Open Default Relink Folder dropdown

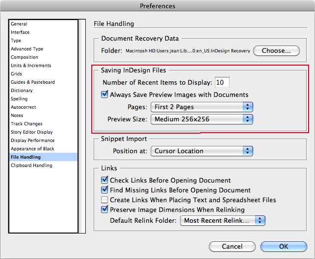[223, 221]
